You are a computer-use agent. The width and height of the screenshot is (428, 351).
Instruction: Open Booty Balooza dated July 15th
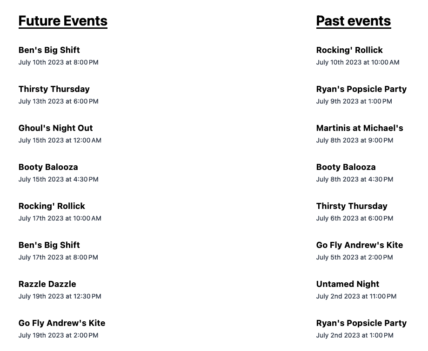click(x=48, y=167)
